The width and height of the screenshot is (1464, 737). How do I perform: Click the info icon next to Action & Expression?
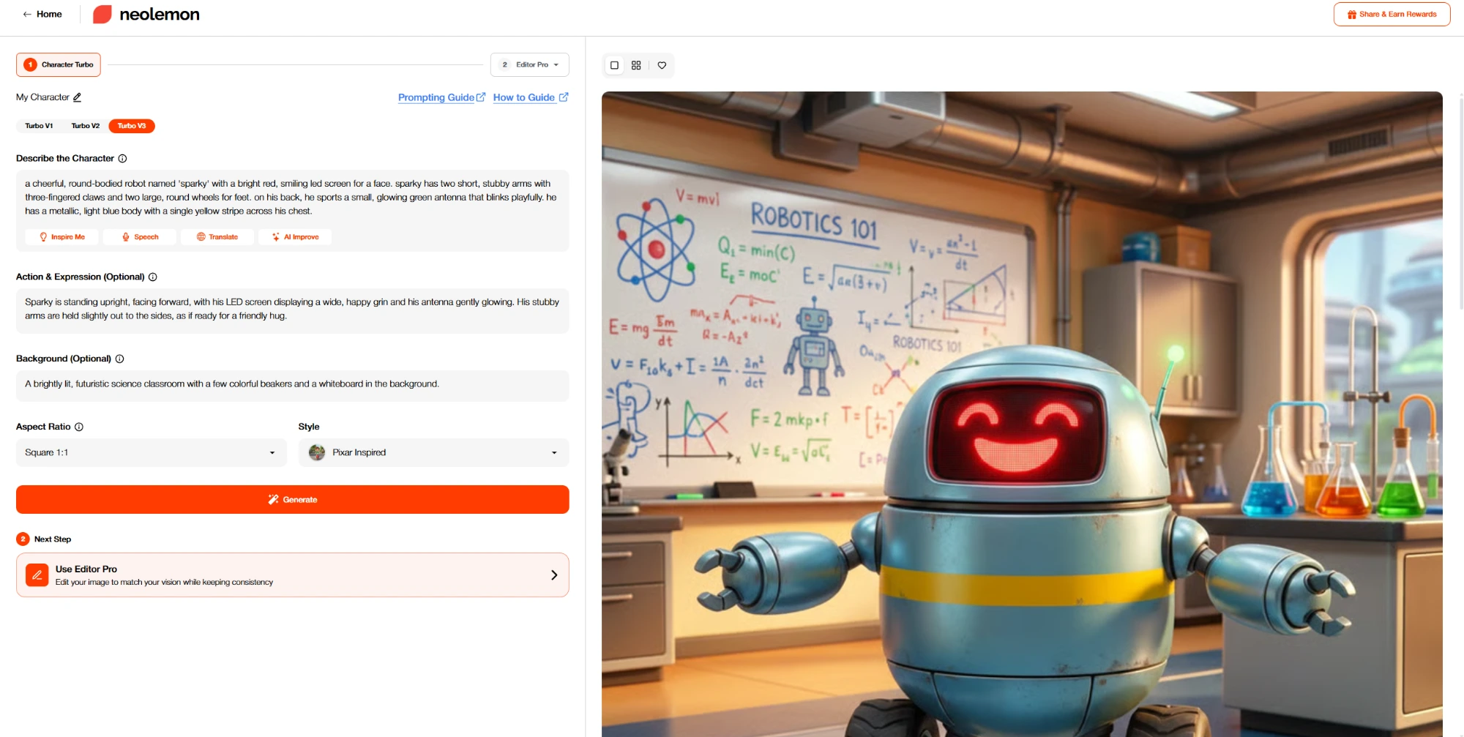153,277
